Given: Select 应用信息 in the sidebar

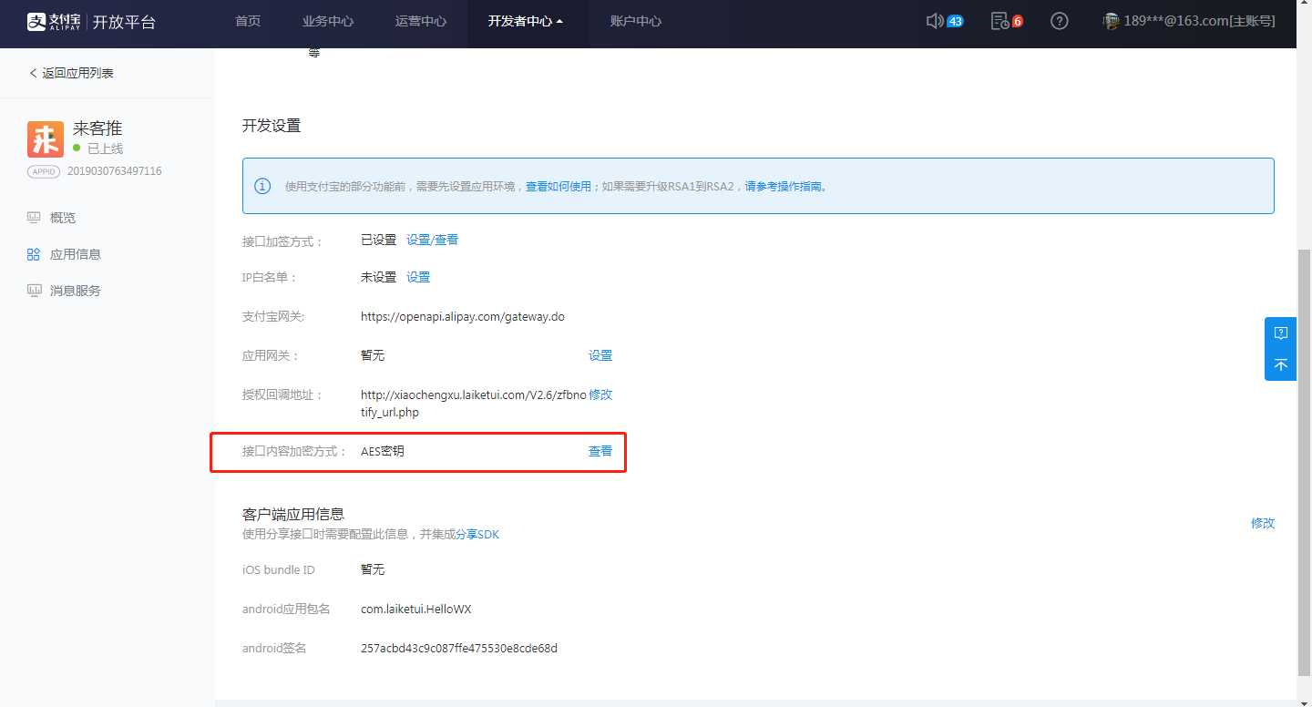Looking at the screenshot, I should coord(76,254).
